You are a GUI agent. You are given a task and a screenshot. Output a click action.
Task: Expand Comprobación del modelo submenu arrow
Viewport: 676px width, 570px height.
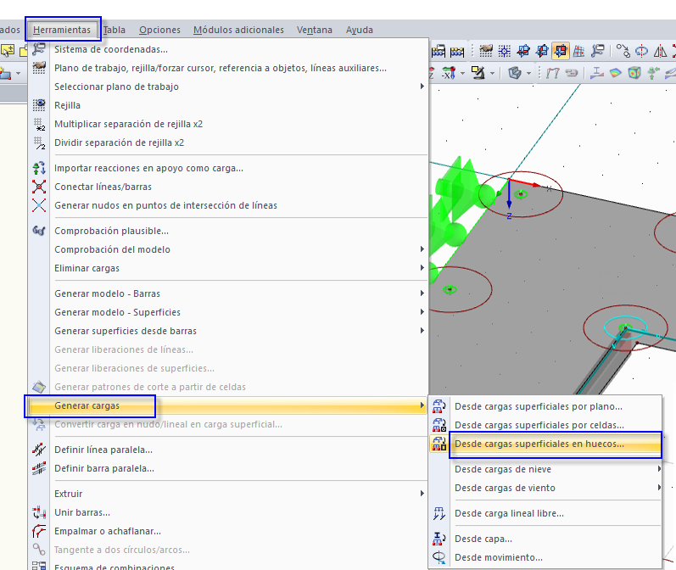(422, 249)
